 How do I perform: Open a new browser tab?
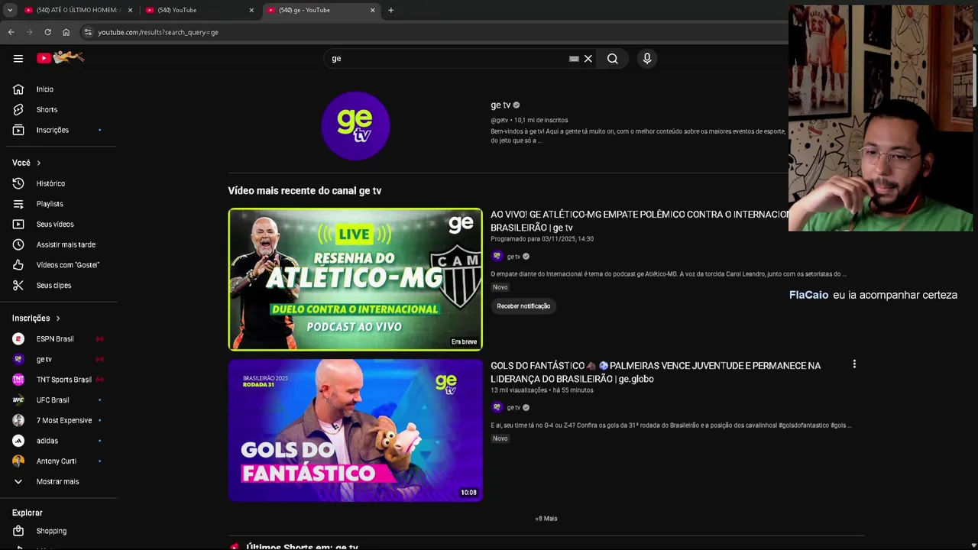coord(390,10)
